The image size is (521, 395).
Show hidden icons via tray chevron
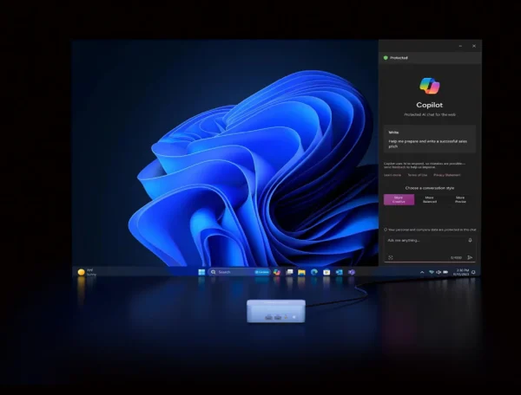422,272
